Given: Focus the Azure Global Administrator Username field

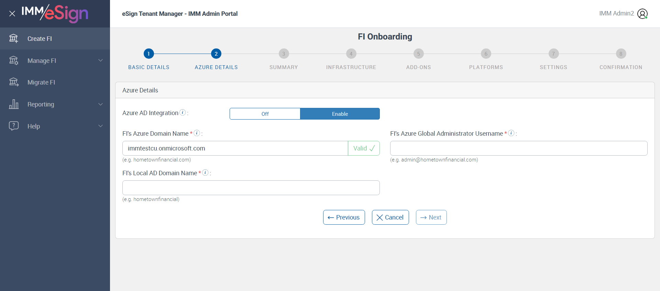Looking at the screenshot, I should (x=518, y=148).
